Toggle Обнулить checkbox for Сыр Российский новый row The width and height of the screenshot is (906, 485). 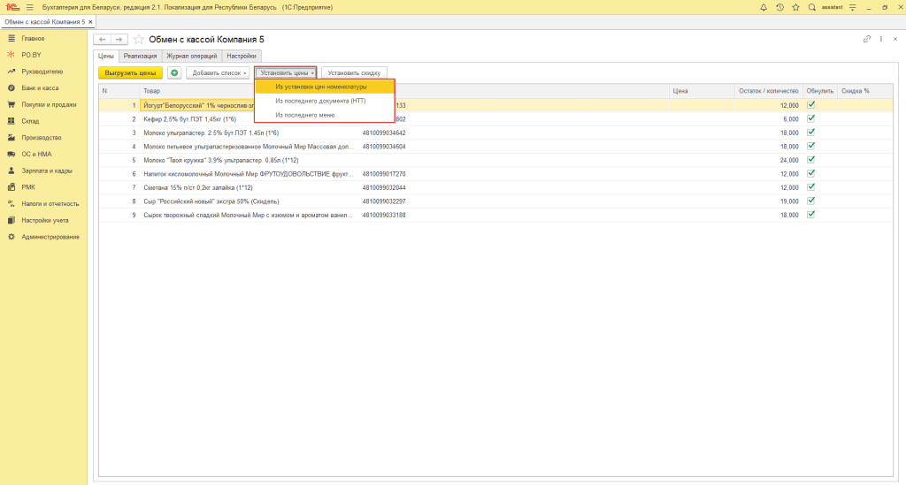click(x=810, y=201)
